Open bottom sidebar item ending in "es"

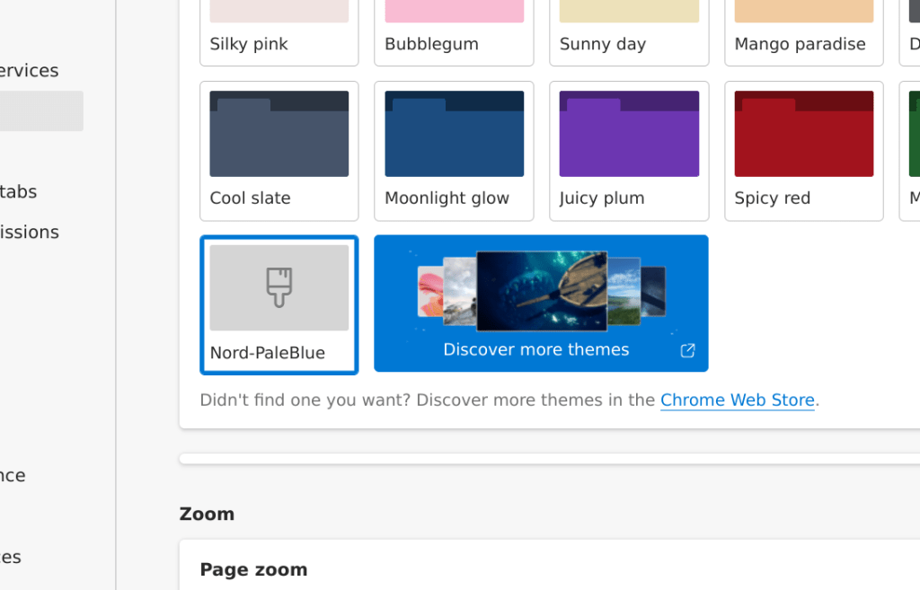pyautogui.click(x=11, y=557)
